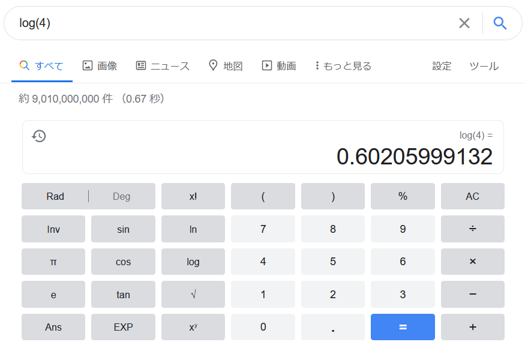
Task: Toggle the Inv inverse functions key
Action: point(53,229)
